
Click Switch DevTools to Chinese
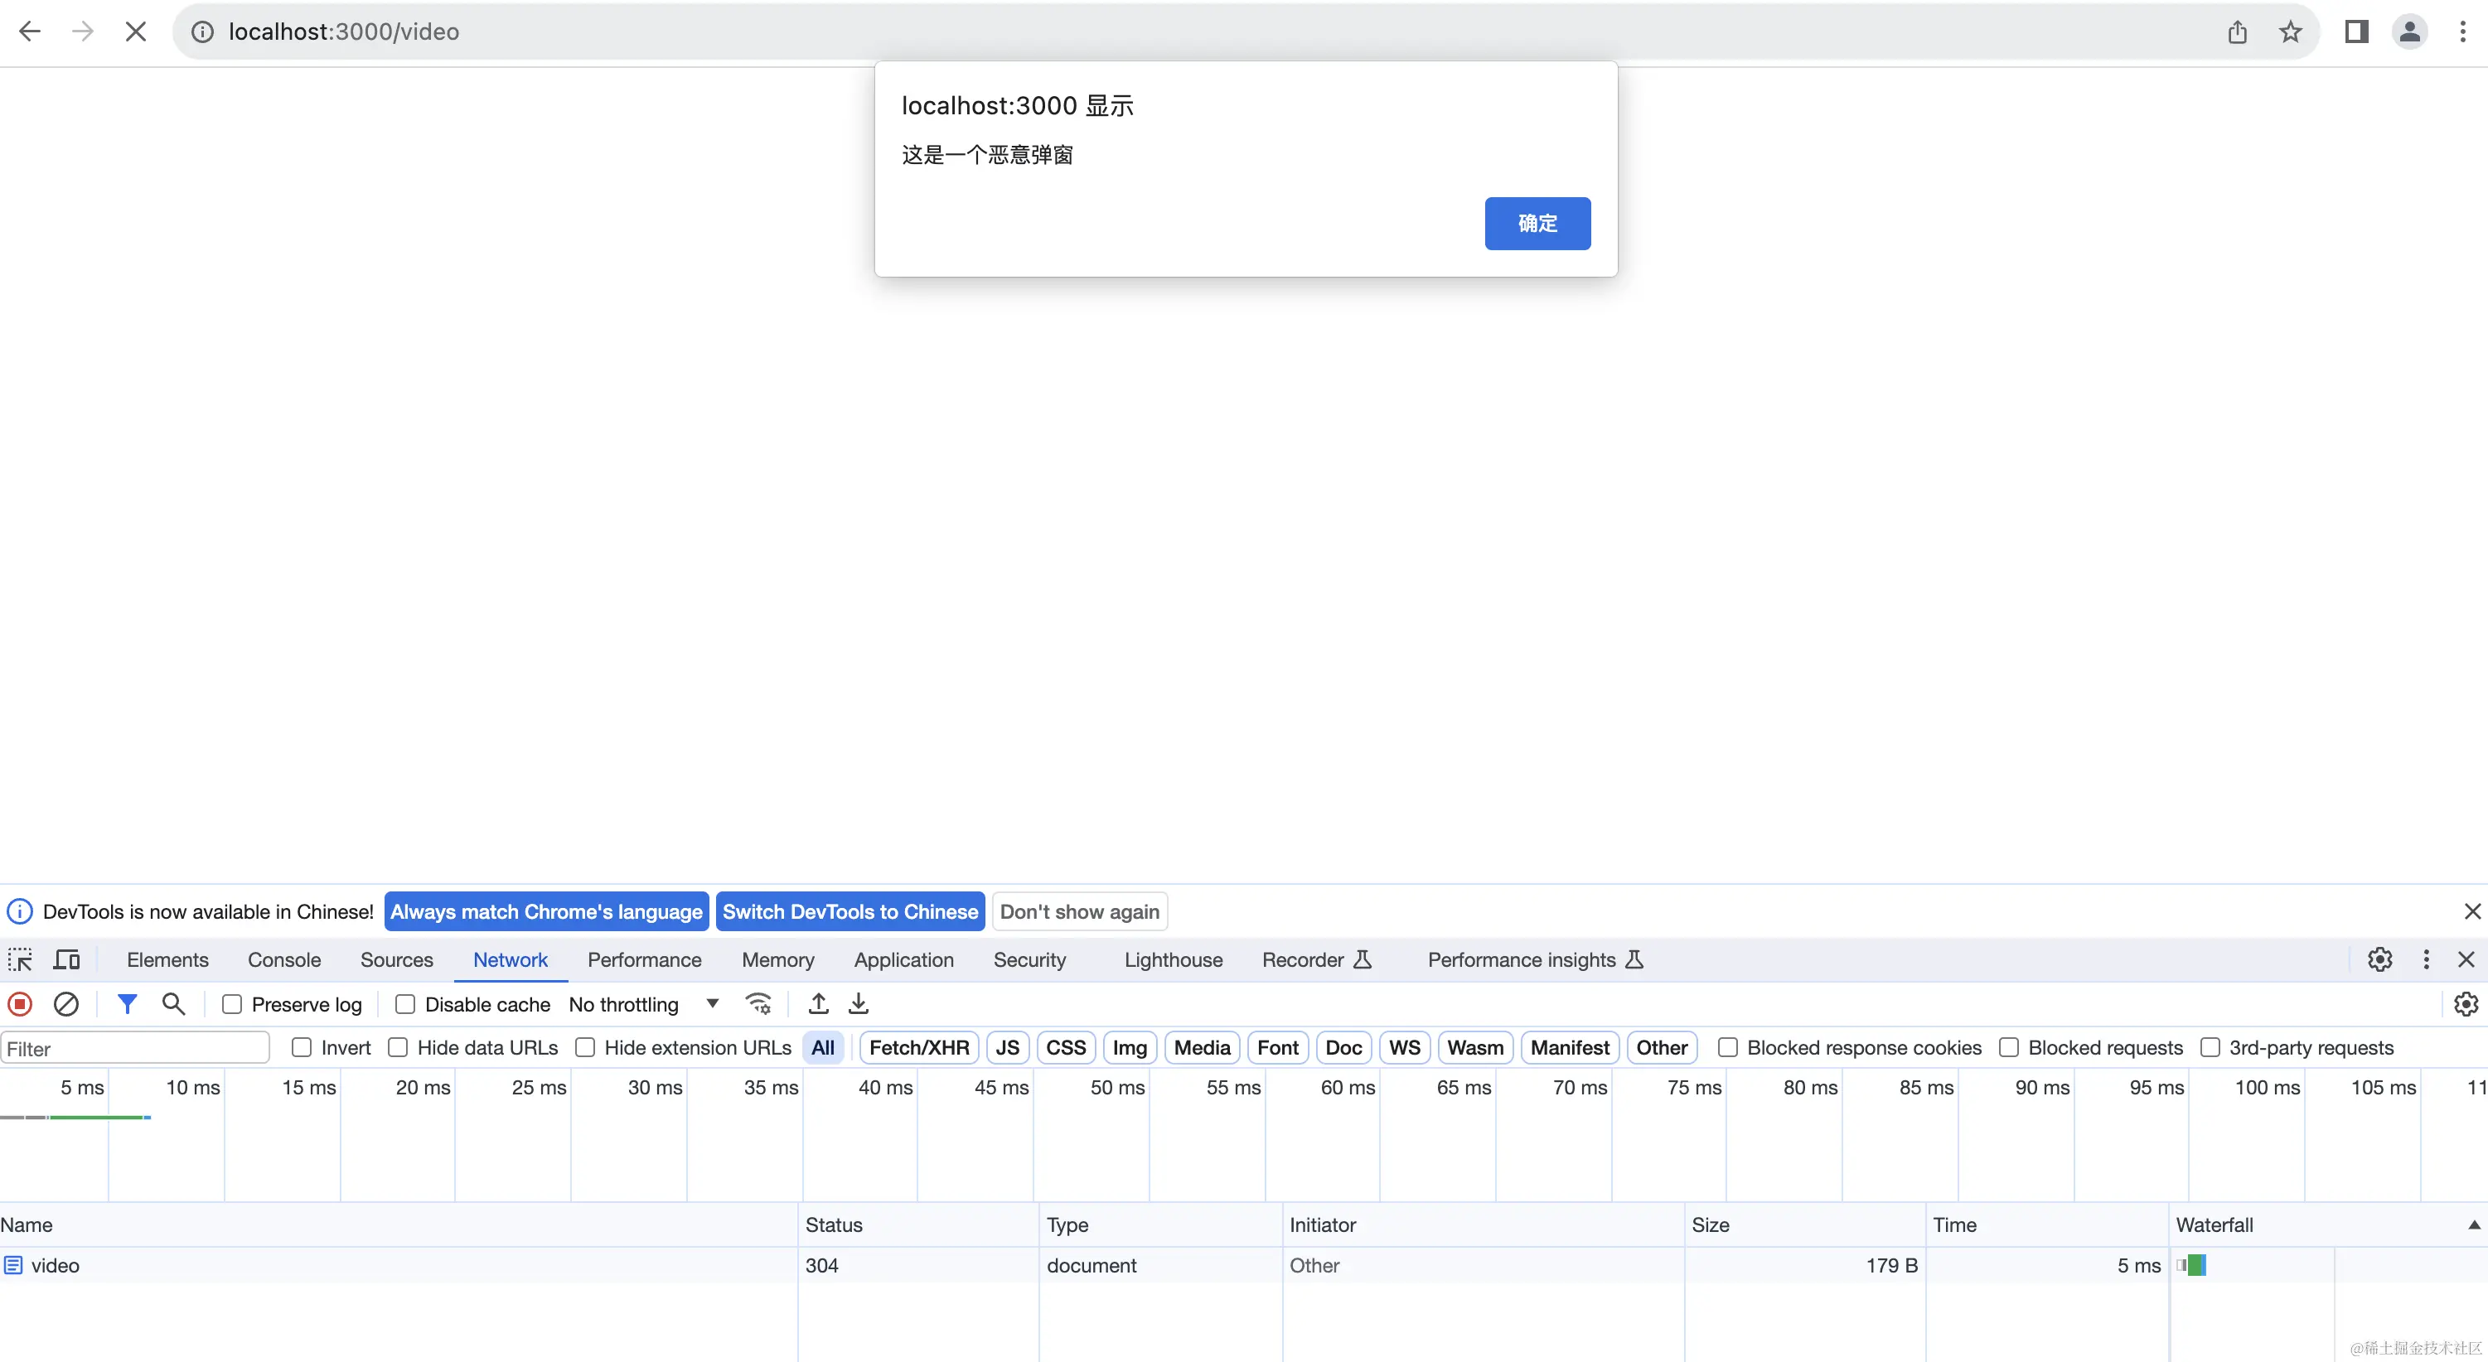pyautogui.click(x=850, y=911)
